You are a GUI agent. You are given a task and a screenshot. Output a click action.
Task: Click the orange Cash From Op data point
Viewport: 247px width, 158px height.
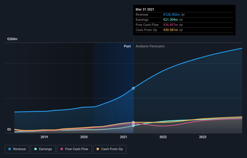pyautogui.click(x=133, y=122)
